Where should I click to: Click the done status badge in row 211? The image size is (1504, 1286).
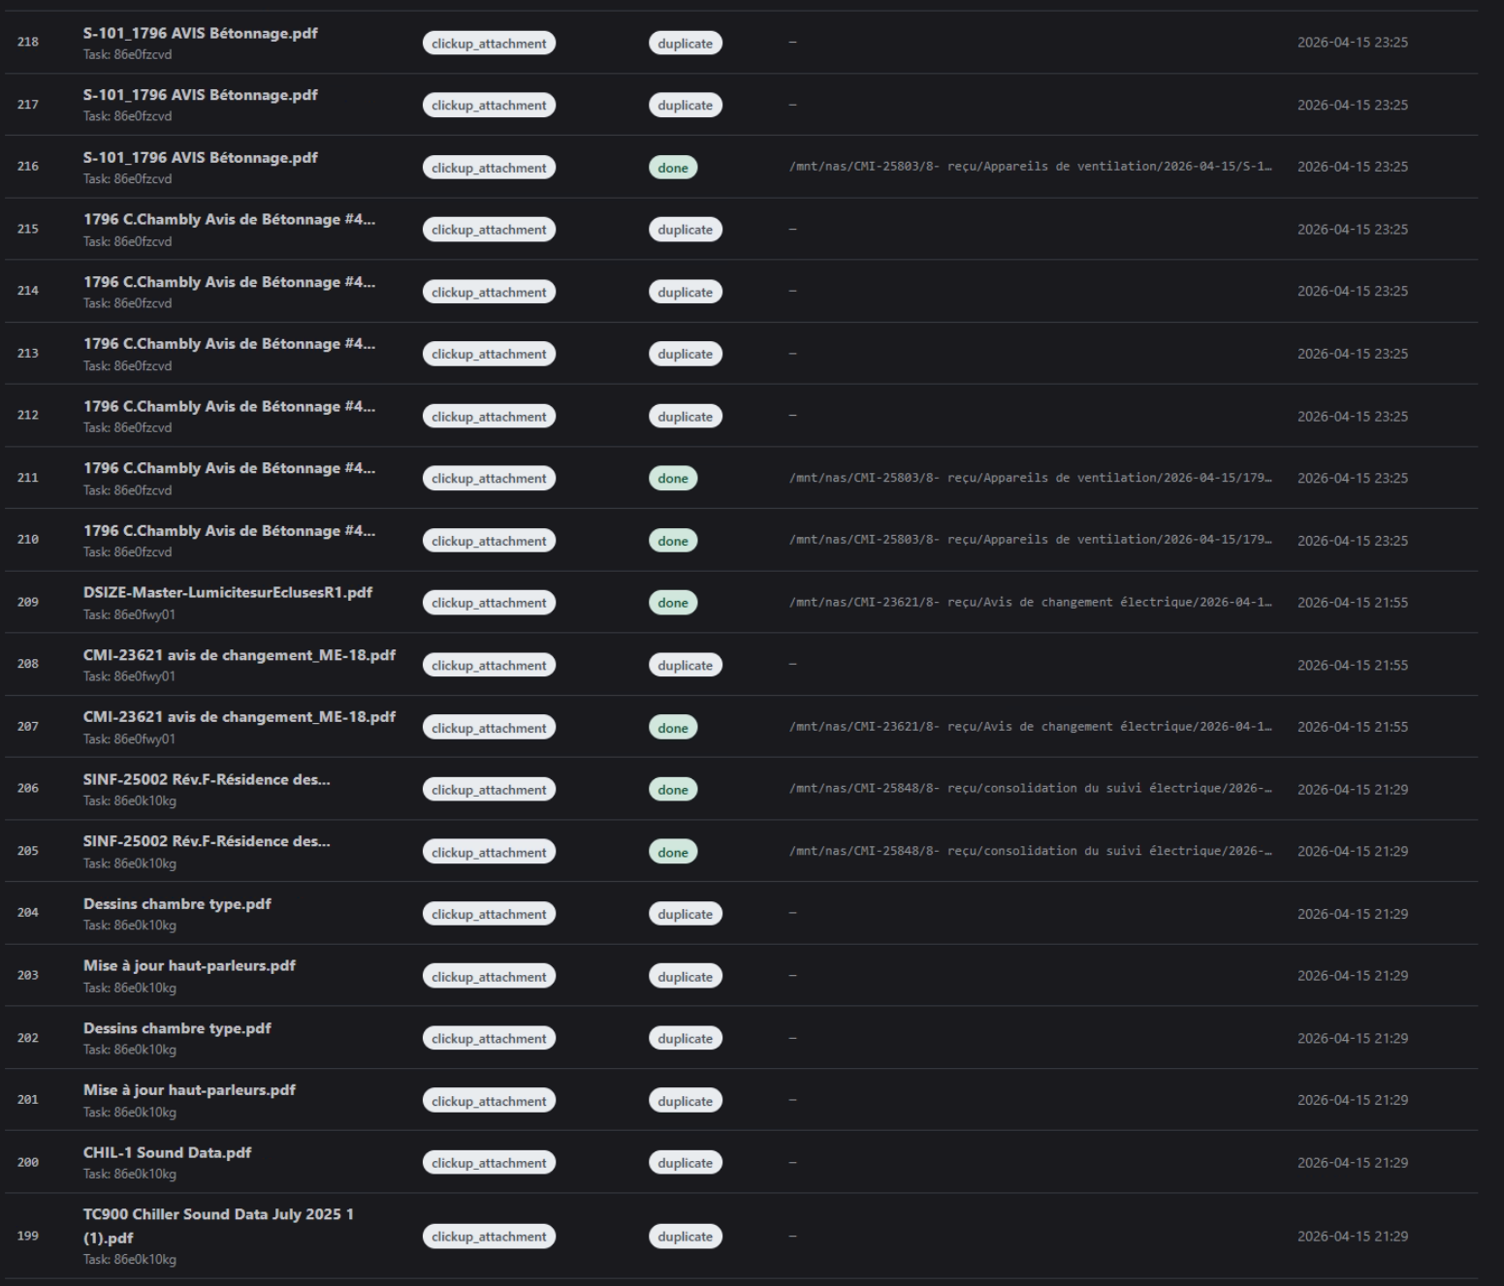(672, 479)
